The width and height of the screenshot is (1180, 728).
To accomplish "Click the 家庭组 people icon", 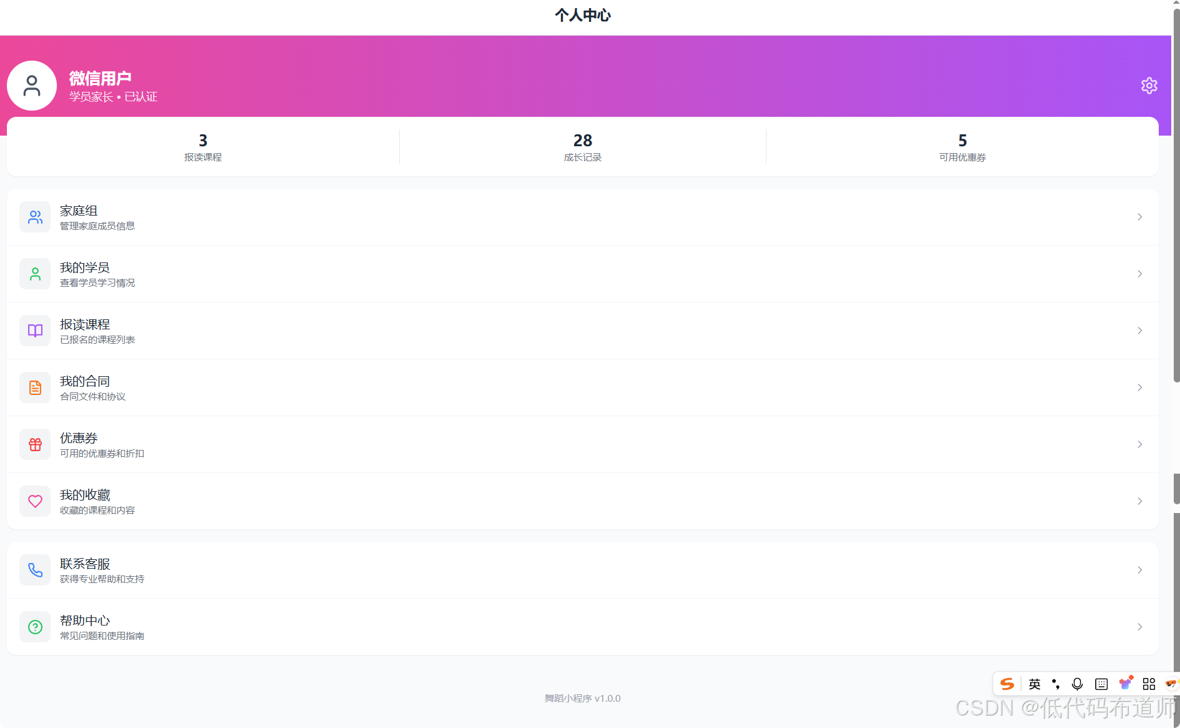I will (x=35, y=217).
